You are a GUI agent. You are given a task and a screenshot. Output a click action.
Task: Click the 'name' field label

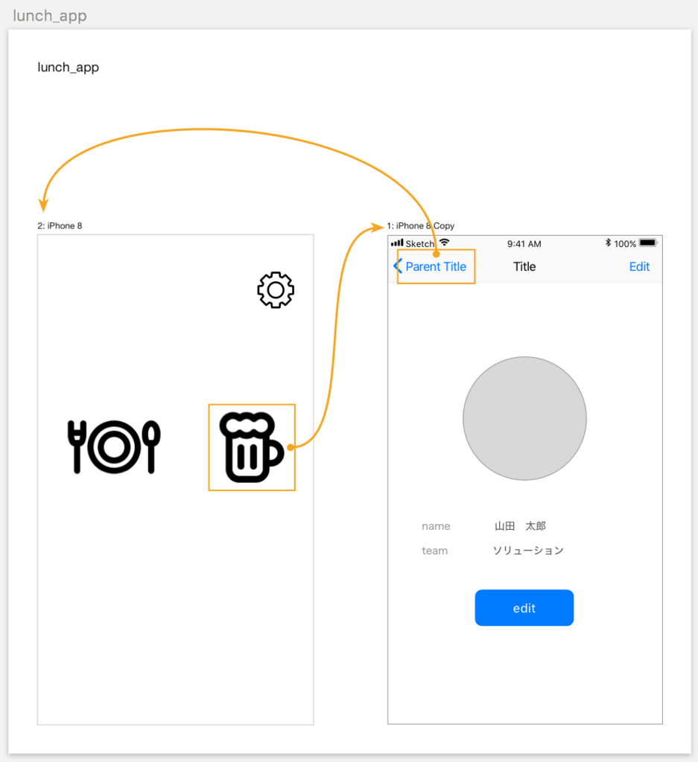click(436, 526)
